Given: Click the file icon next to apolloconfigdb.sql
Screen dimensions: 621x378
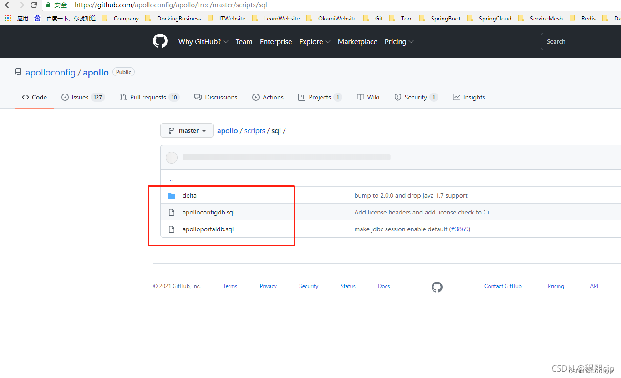Looking at the screenshot, I should [172, 213].
